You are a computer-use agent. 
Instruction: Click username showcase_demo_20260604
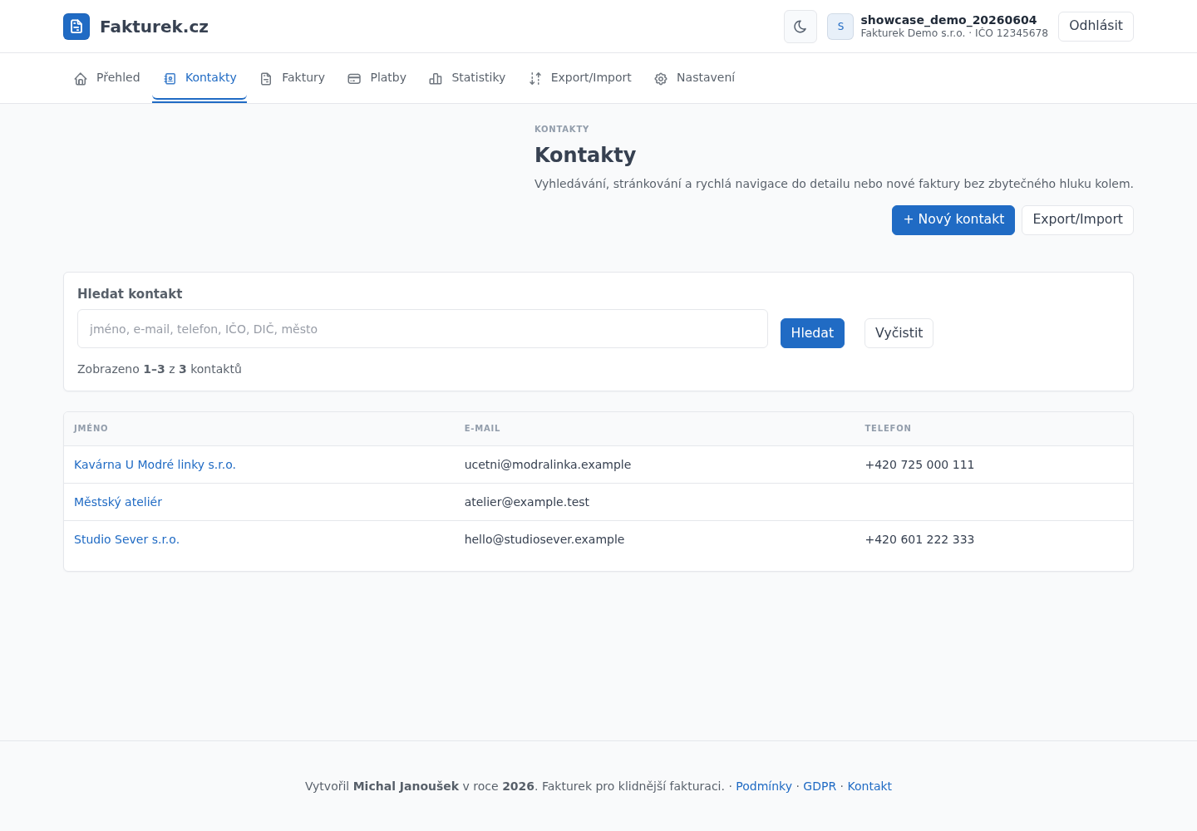tap(948, 20)
